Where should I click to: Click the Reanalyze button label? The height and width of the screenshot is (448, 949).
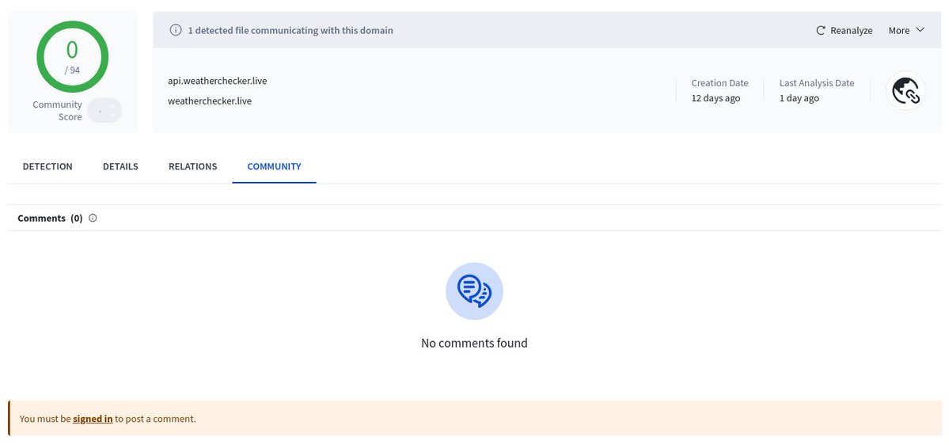pos(851,30)
